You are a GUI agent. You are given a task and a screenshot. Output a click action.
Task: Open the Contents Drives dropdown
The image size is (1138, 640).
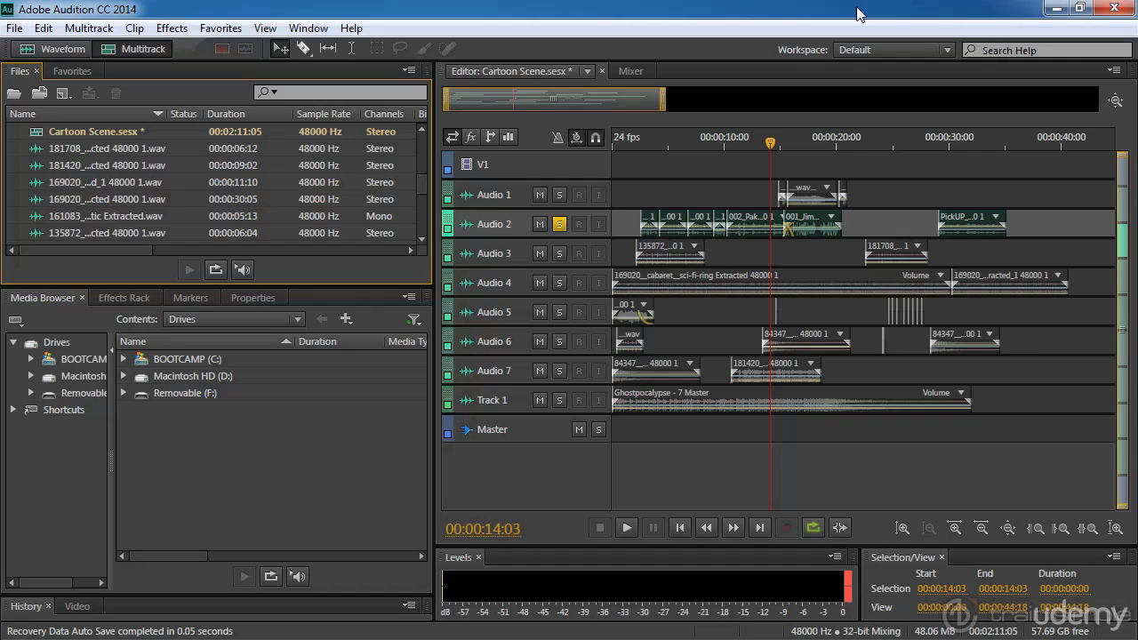[234, 319]
